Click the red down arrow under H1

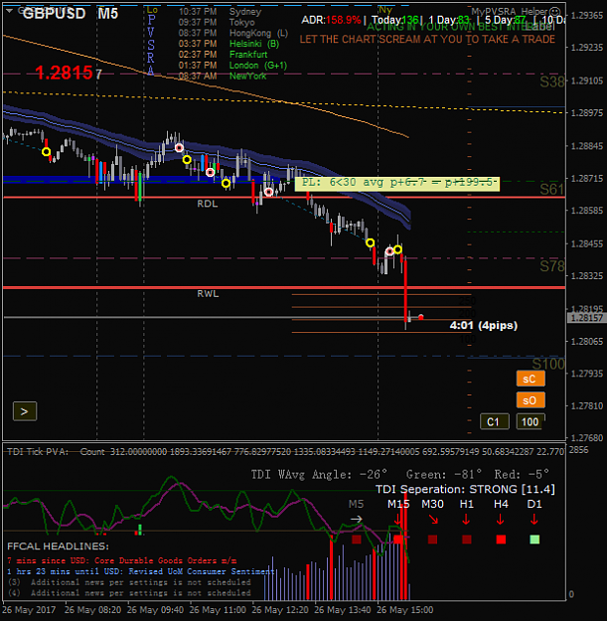(467, 520)
